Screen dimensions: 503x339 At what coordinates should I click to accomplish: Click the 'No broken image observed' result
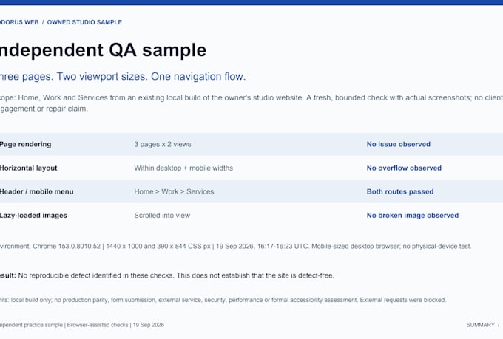point(413,216)
